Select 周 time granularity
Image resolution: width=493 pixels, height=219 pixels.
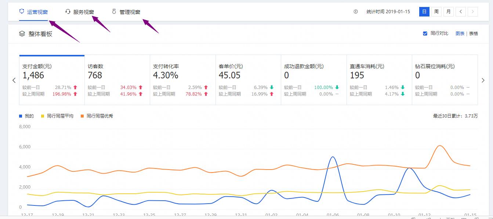pos(436,12)
